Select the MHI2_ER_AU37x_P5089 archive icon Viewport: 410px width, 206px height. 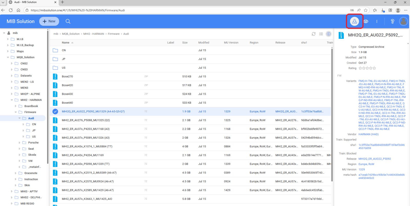(x=55, y=138)
